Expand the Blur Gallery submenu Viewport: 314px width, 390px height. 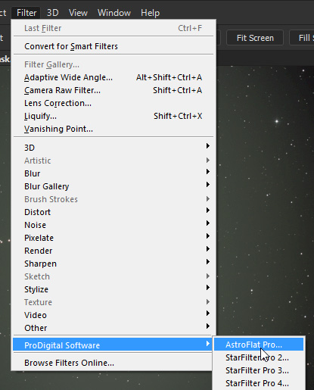113,186
